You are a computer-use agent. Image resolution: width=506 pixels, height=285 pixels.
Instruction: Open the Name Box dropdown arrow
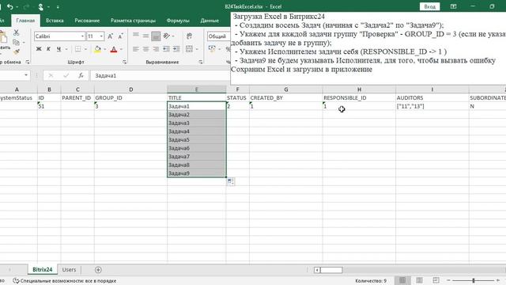pos(26,75)
